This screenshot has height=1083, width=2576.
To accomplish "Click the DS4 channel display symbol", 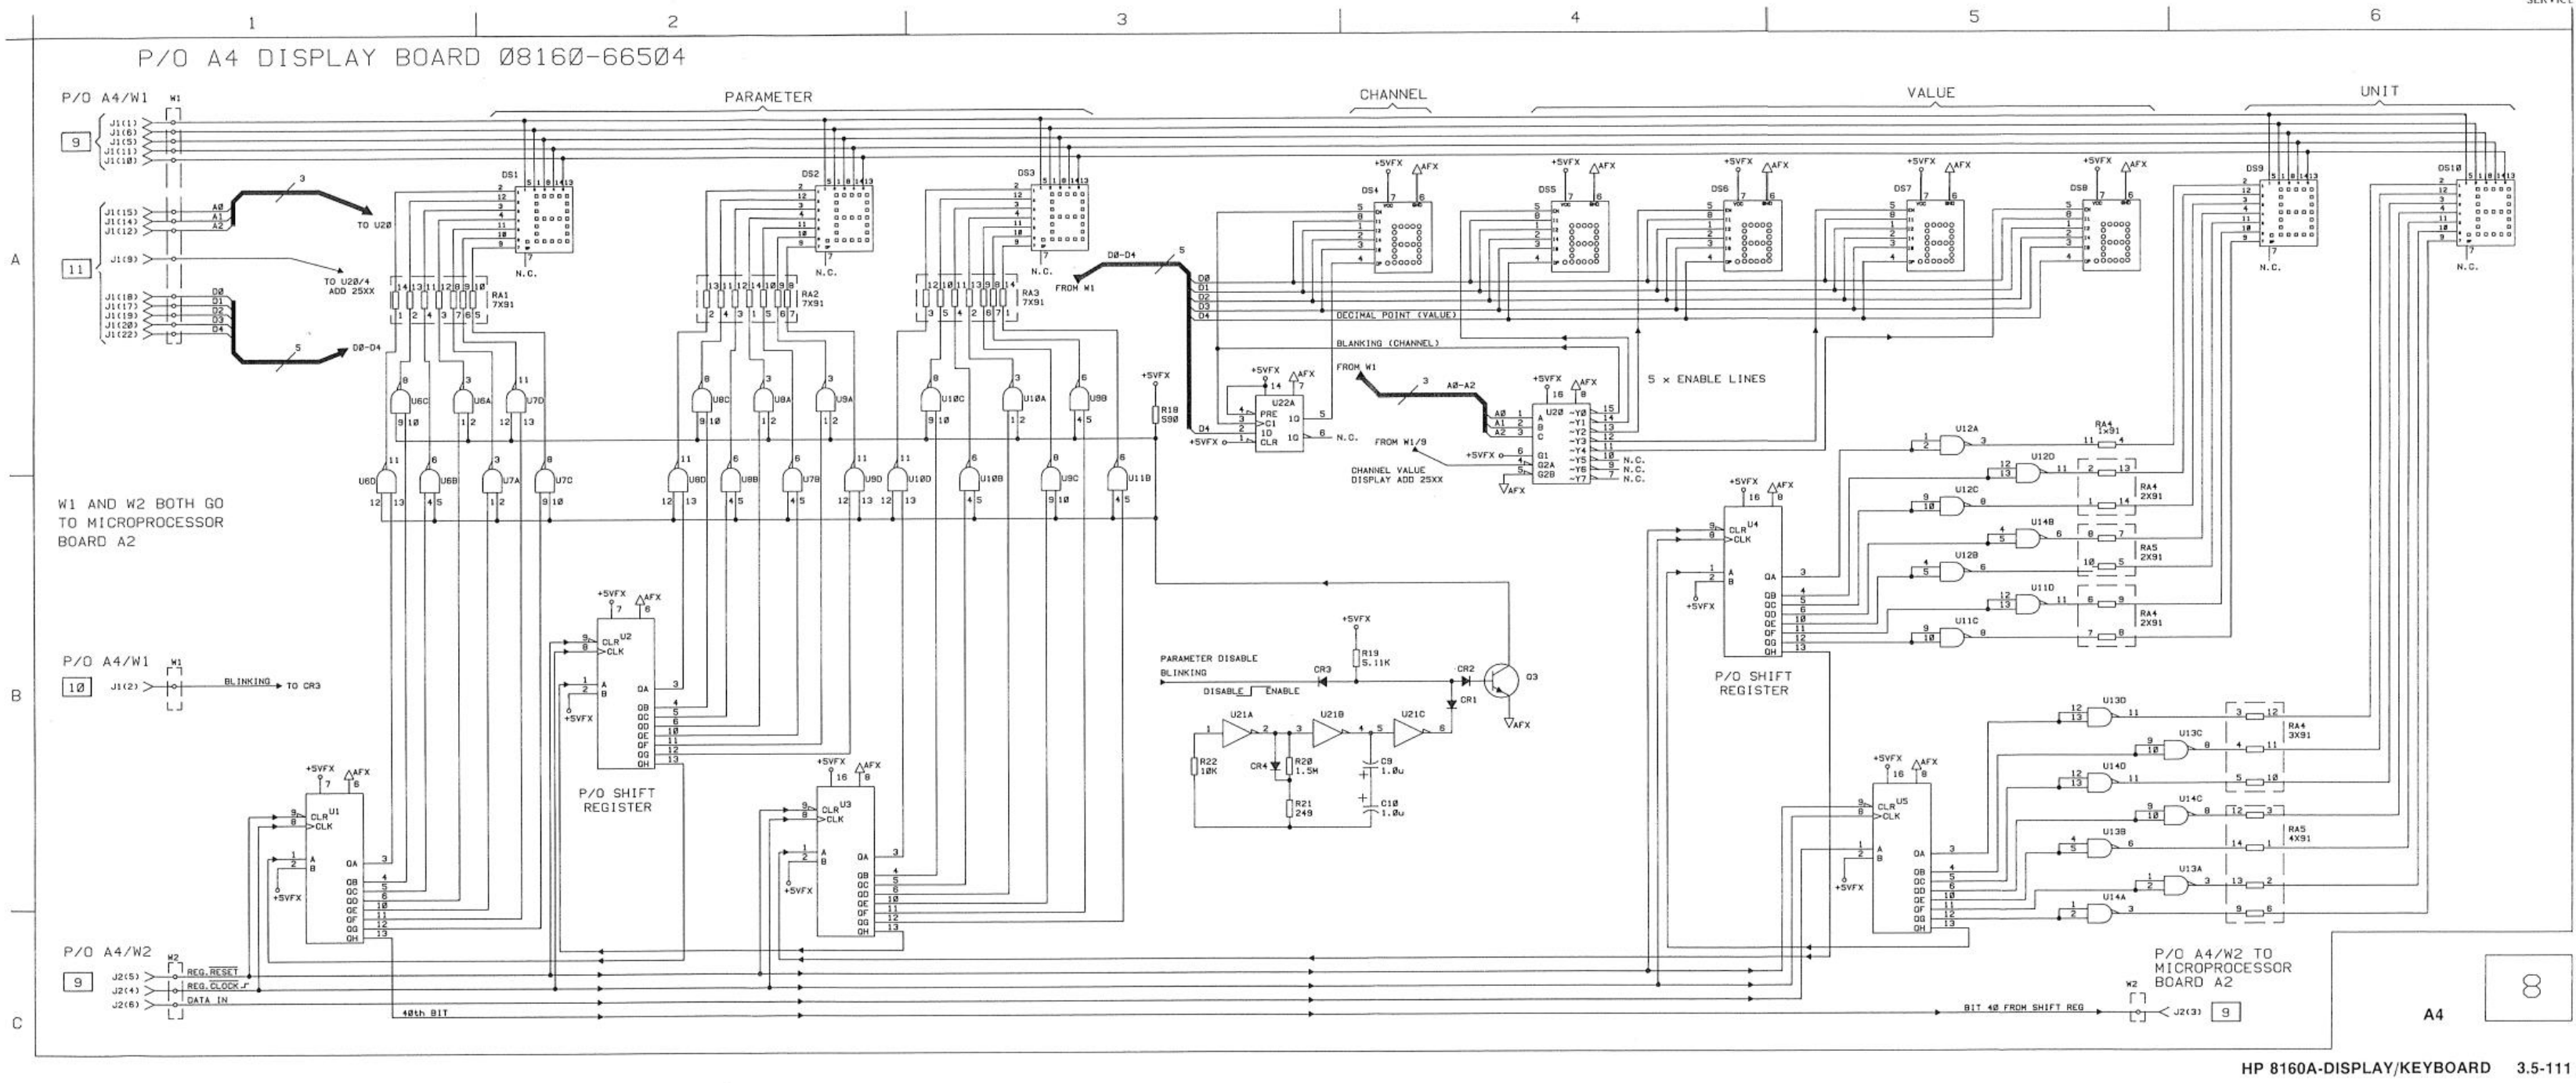I will coord(1404,236).
